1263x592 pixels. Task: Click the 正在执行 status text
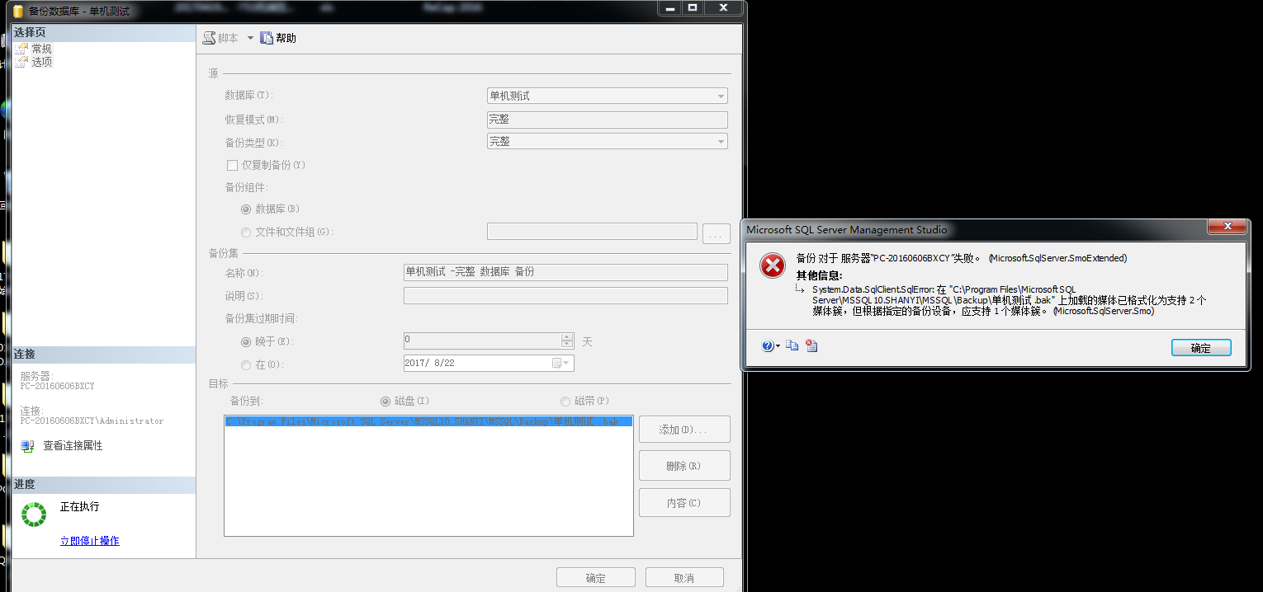[x=79, y=506]
